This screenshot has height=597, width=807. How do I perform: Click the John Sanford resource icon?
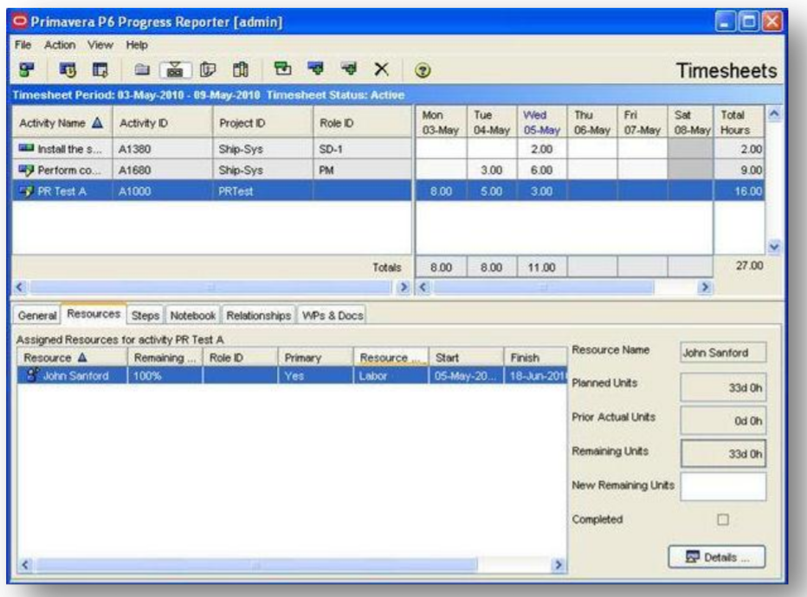pos(33,374)
